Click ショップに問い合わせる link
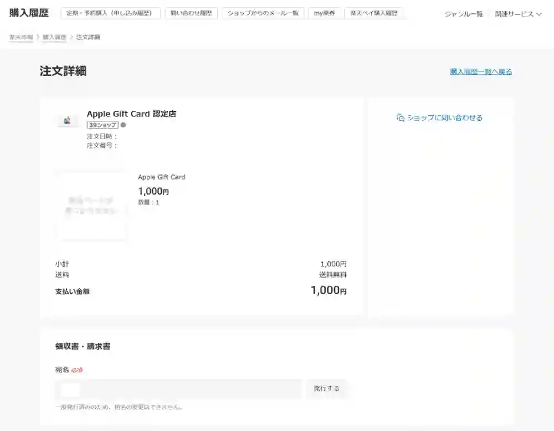The width and height of the screenshot is (554, 431). pos(444,117)
